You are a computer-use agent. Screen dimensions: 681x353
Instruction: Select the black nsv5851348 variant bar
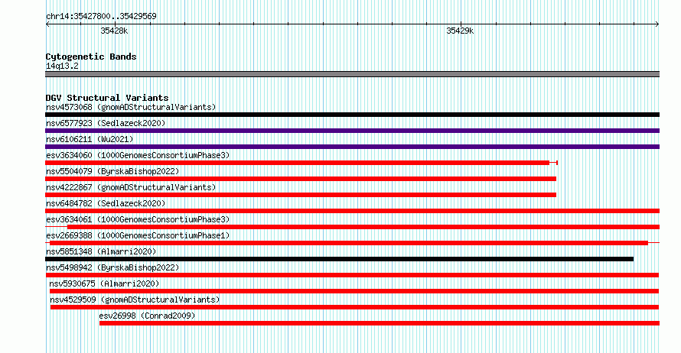(339, 259)
